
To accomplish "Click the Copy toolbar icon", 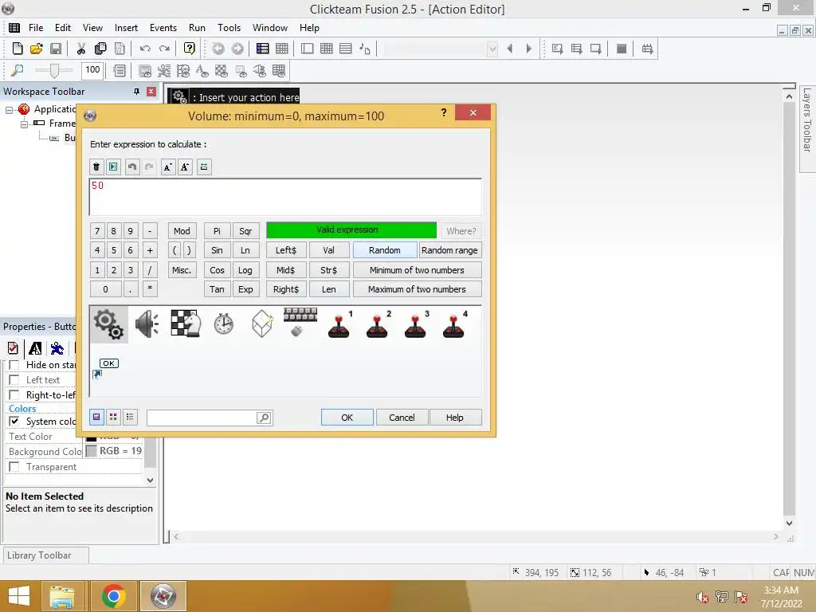I will [100, 49].
